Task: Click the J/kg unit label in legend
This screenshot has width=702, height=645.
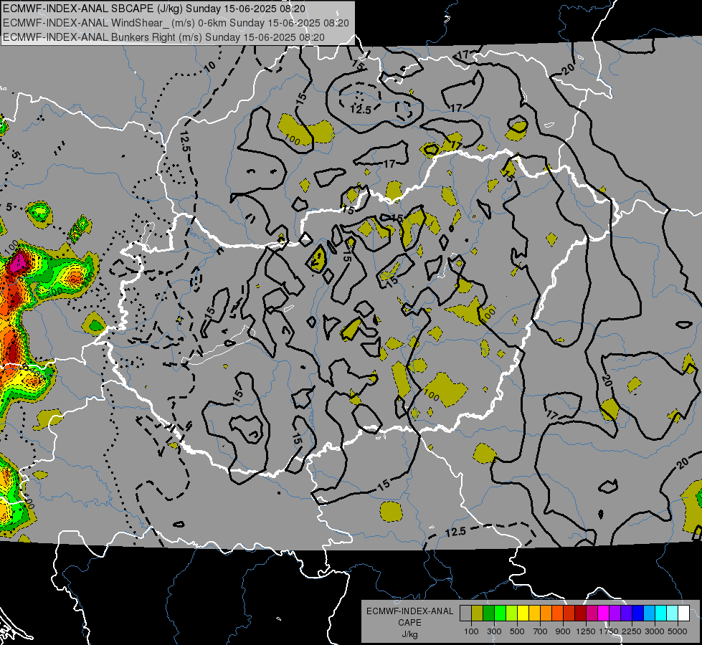Action: coord(409,635)
